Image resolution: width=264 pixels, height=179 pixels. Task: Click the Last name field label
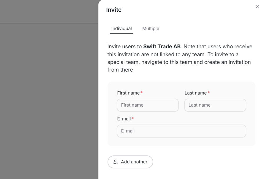[196, 93]
